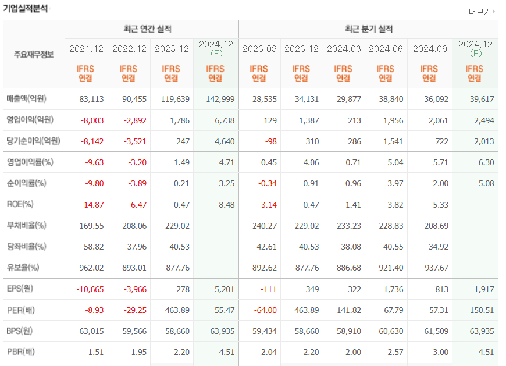Select the -8,003 operating profit cell
Viewport: 506px width, 366px height.
click(x=92, y=120)
